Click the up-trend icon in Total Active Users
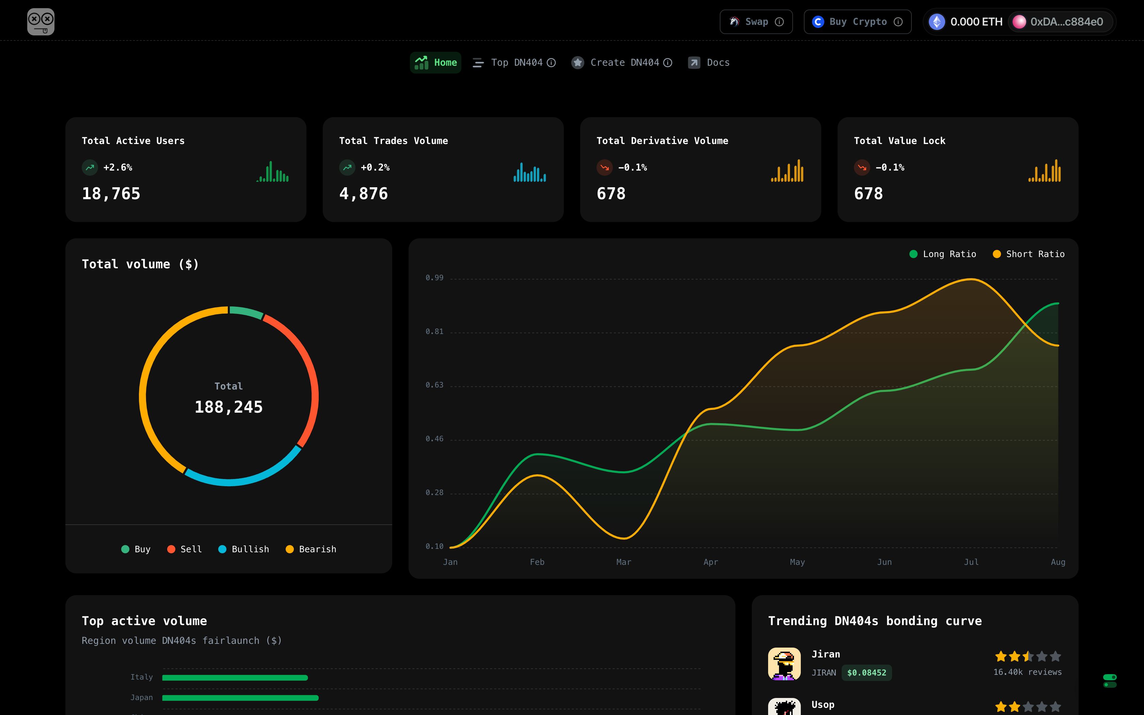This screenshot has width=1144, height=715. click(90, 168)
